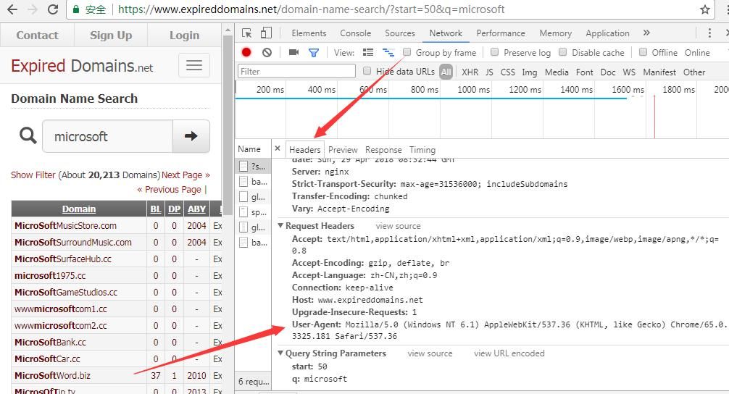
Task: Check Hide data URLs checkbox
Action: tap(367, 71)
